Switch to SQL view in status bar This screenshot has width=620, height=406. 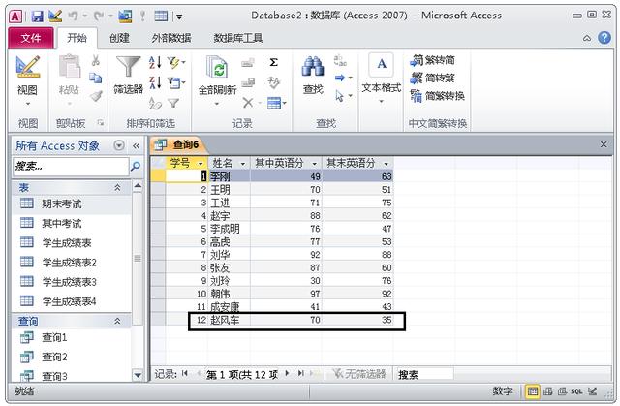576,391
